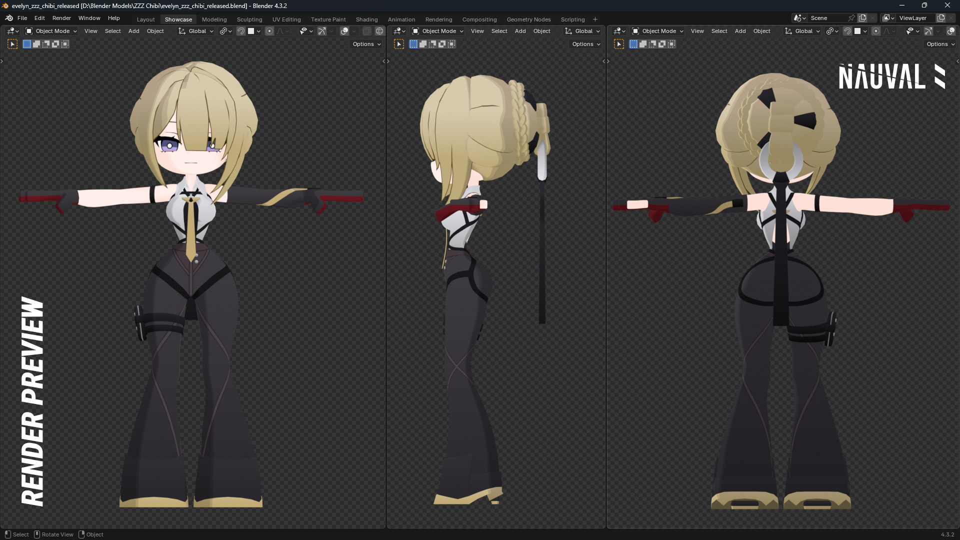This screenshot has width=960, height=540.
Task: Switch to the Geometry Nodes workspace tab
Action: tap(528, 19)
